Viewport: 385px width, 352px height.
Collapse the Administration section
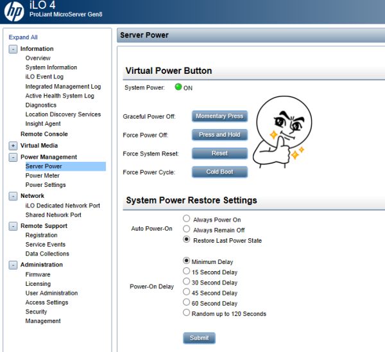13,265
